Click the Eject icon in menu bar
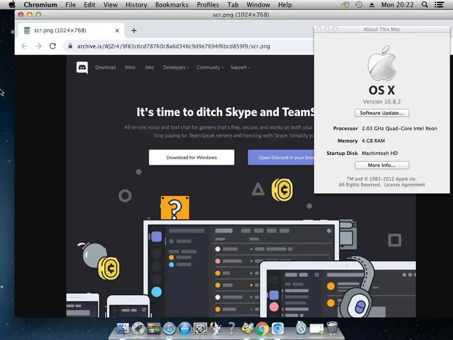 pos(372,5)
